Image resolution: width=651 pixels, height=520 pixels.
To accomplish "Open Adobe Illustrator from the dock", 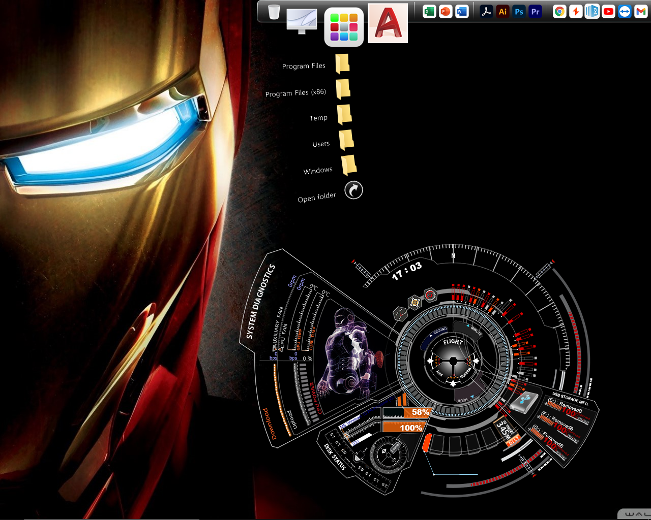I will tap(502, 12).
